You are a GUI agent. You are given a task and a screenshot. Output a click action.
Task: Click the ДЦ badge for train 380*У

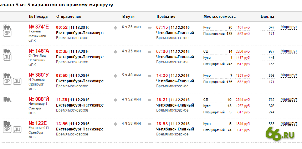[17, 82]
